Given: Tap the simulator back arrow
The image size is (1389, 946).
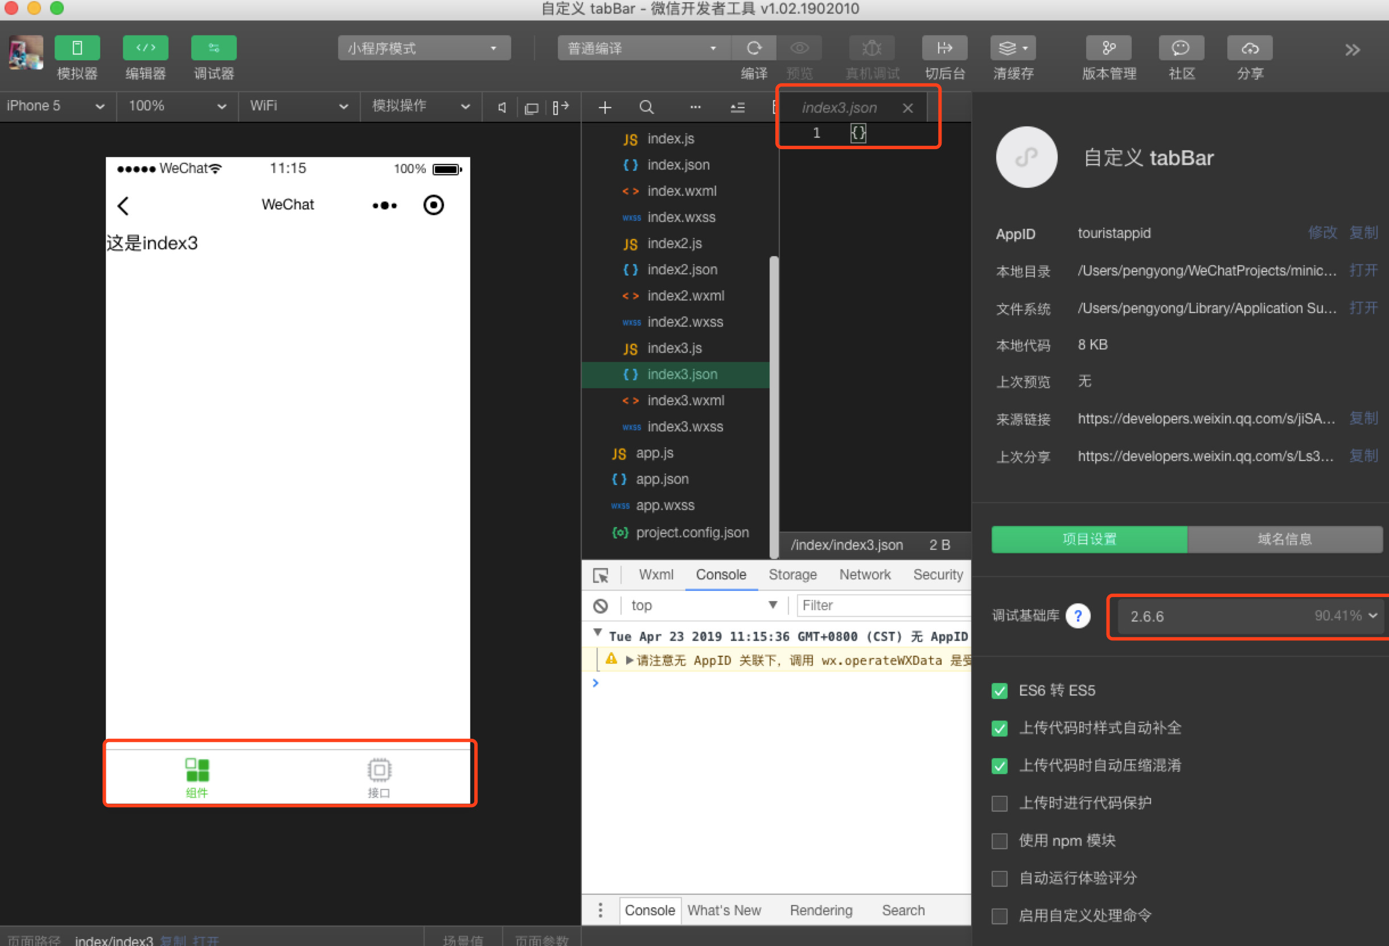Looking at the screenshot, I should point(123,205).
